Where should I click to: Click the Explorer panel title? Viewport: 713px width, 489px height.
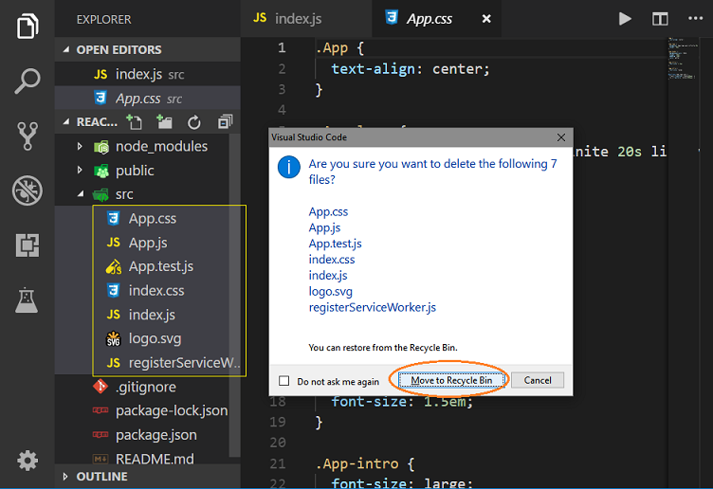point(103,20)
